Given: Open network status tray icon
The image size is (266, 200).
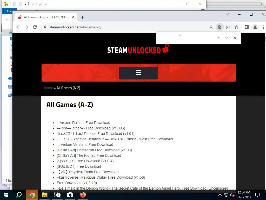Looking at the screenshot, I should (226, 195).
